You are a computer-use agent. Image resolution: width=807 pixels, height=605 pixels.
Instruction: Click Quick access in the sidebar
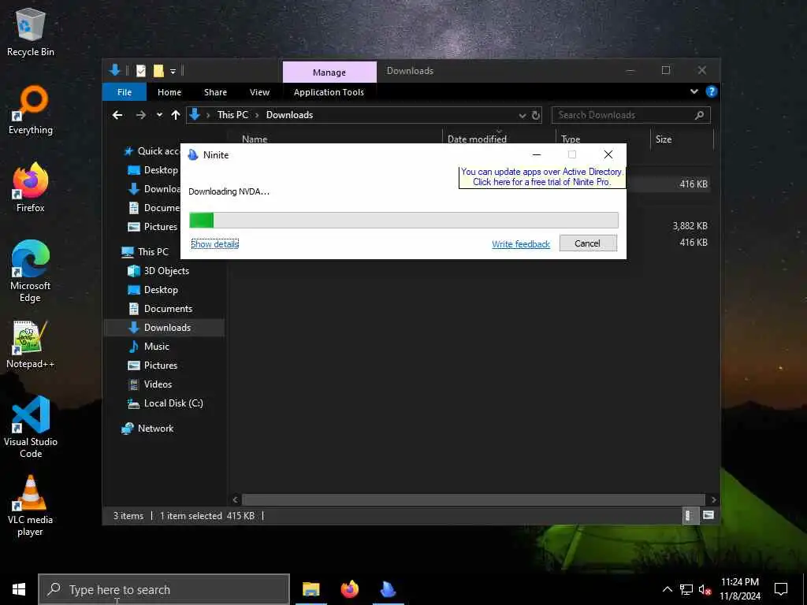coord(151,150)
